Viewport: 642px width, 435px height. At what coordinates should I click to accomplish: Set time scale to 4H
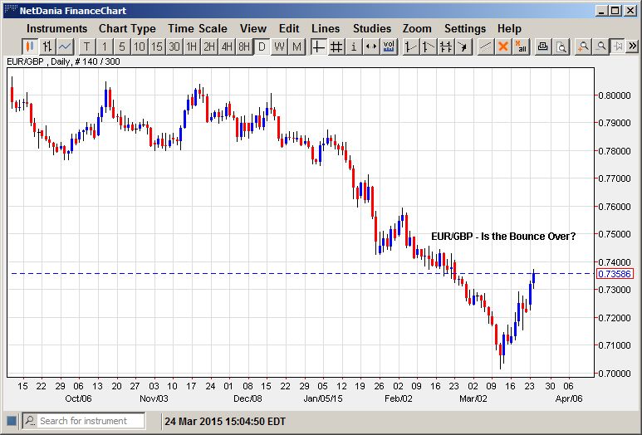[227, 46]
